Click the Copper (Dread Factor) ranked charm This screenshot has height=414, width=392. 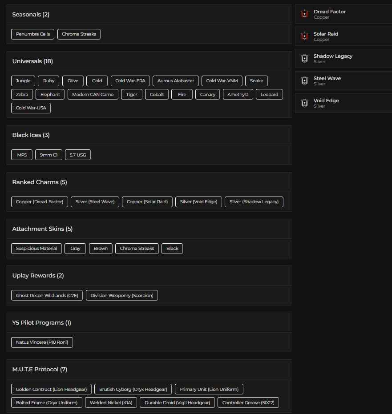pyautogui.click(x=39, y=201)
